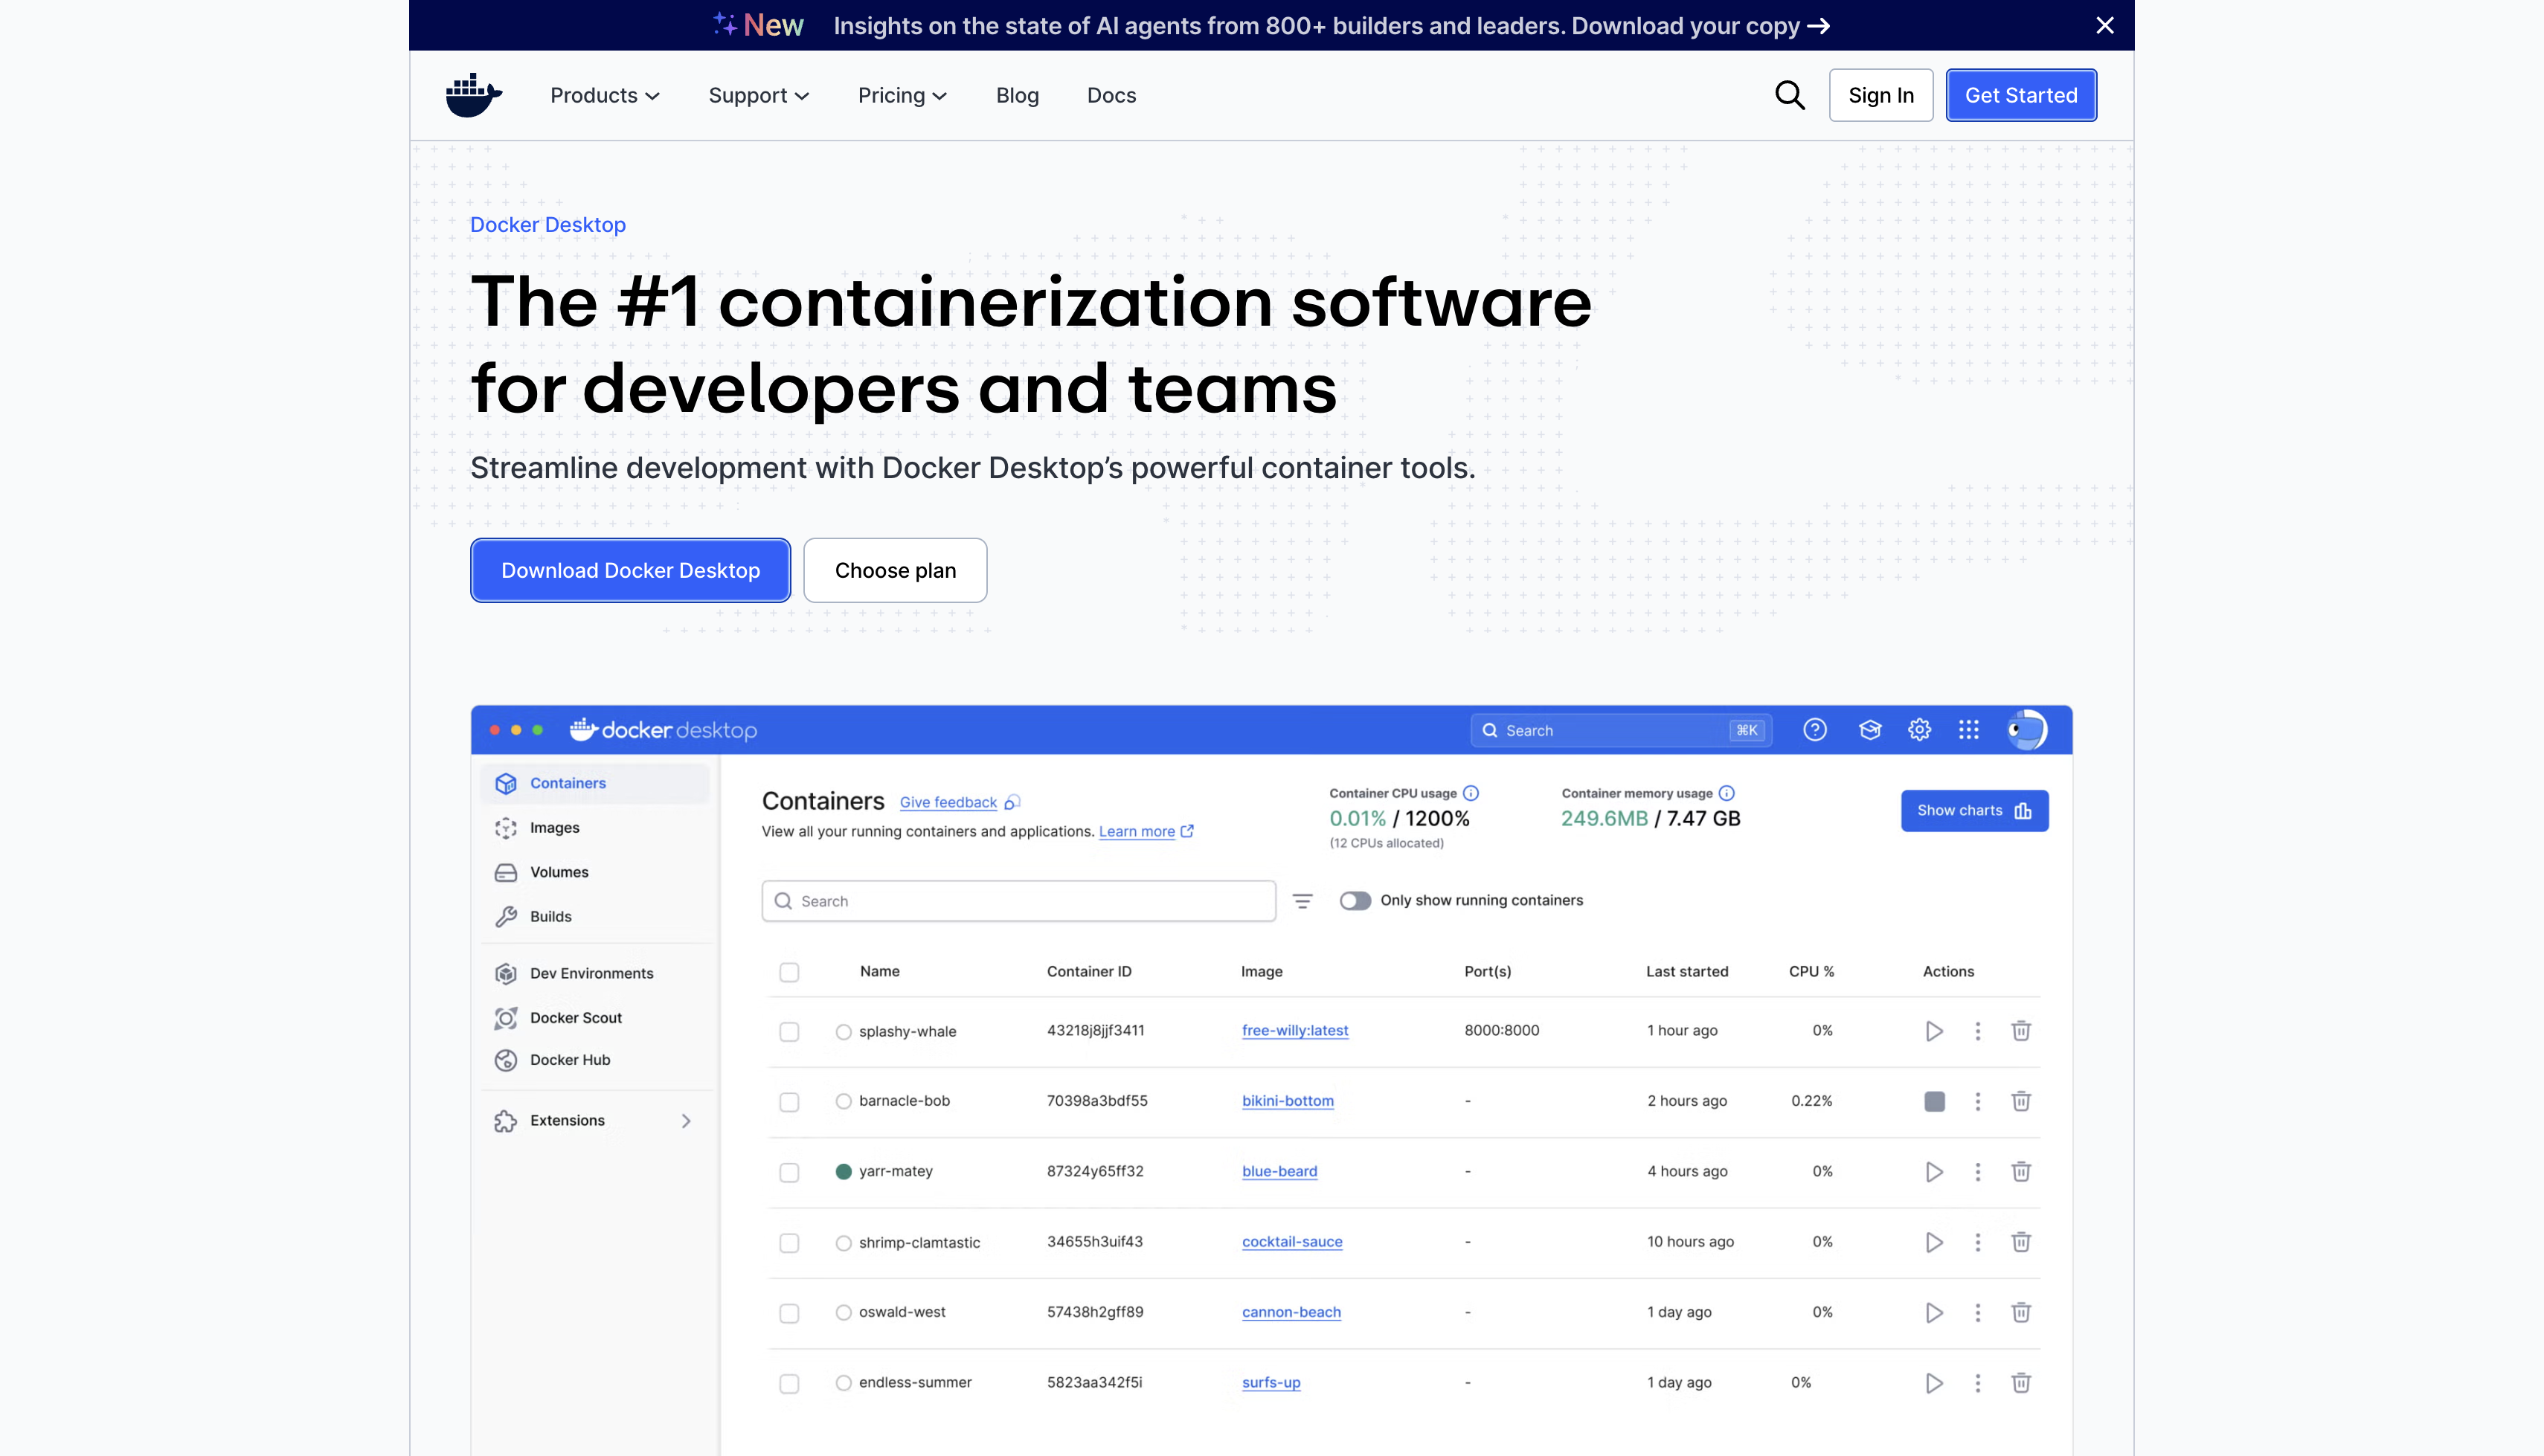
Task: Open the surfs-up image link
Action: pyautogui.click(x=1271, y=1383)
